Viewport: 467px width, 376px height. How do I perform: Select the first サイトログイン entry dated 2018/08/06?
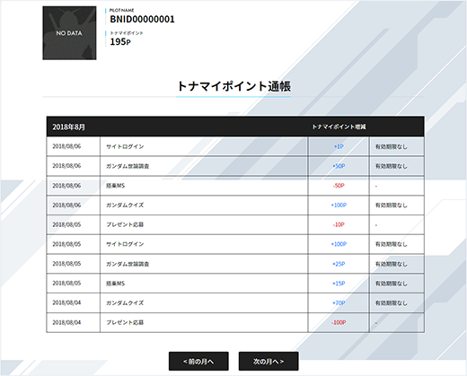click(x=235, y=146)
